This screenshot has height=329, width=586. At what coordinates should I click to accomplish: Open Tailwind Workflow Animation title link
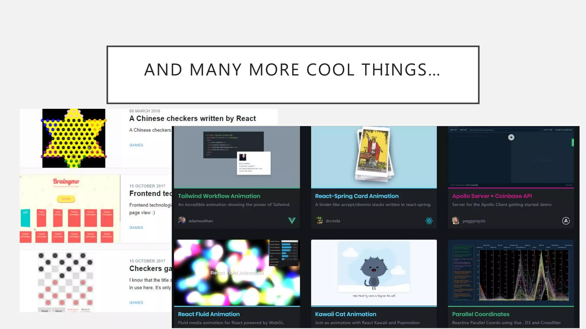tap(219, 196)
